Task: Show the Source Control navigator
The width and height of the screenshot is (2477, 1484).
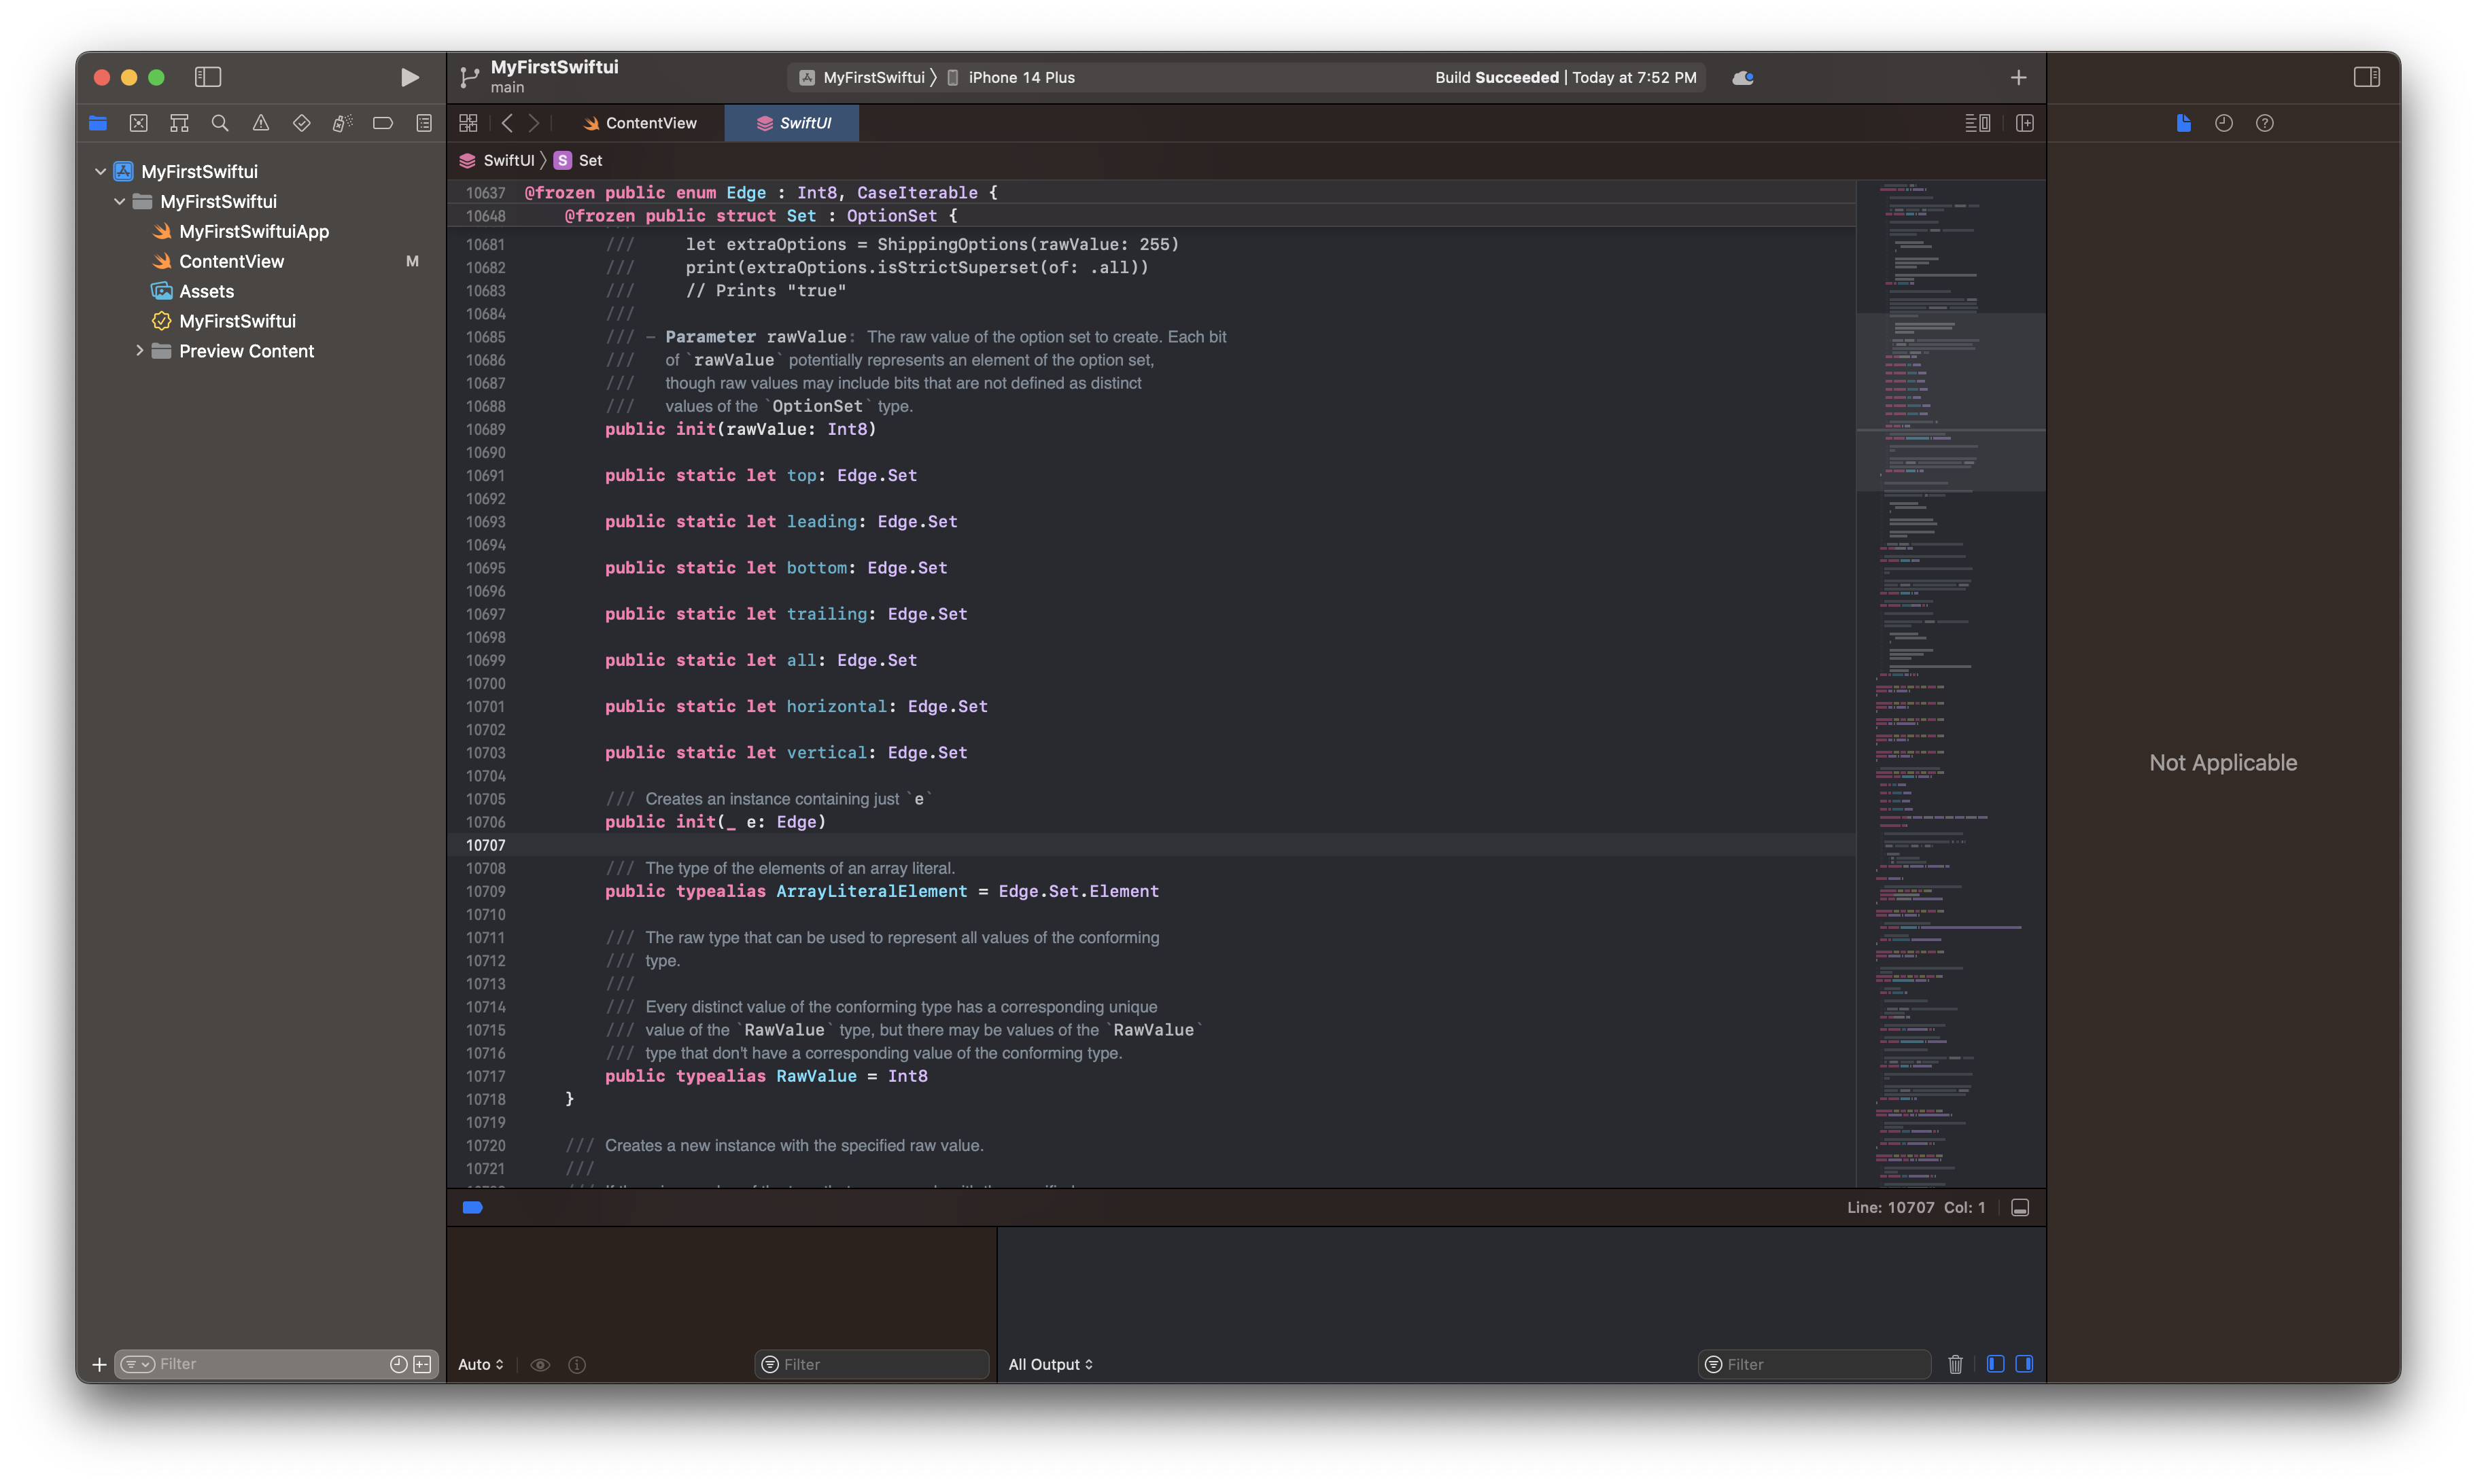Action: tap(138, 123)
